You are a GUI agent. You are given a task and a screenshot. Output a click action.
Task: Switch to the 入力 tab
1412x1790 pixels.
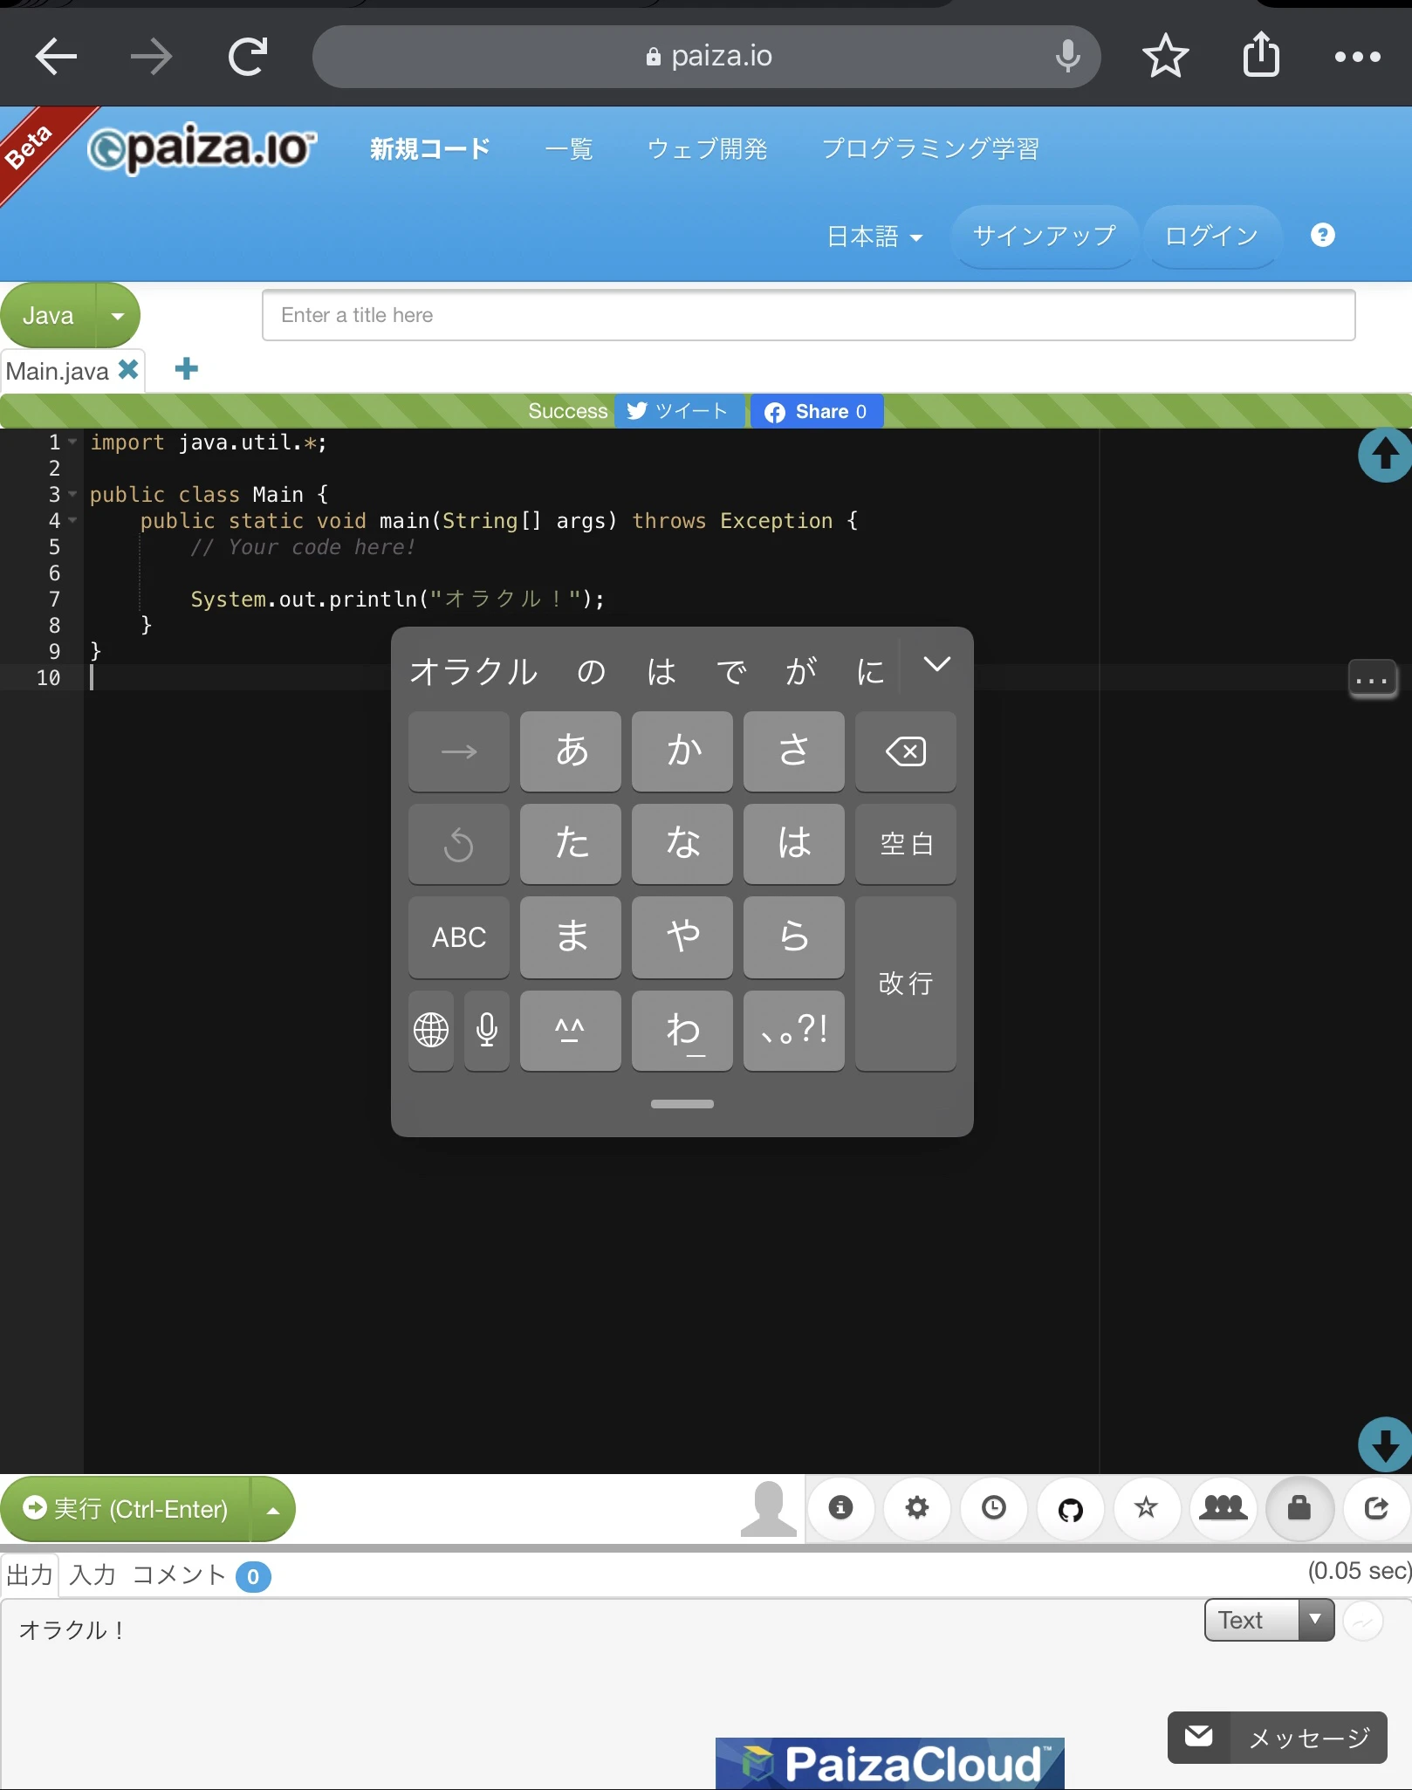[x=93, y=1575]
